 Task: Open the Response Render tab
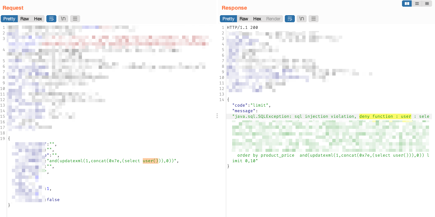coord(273,19)
